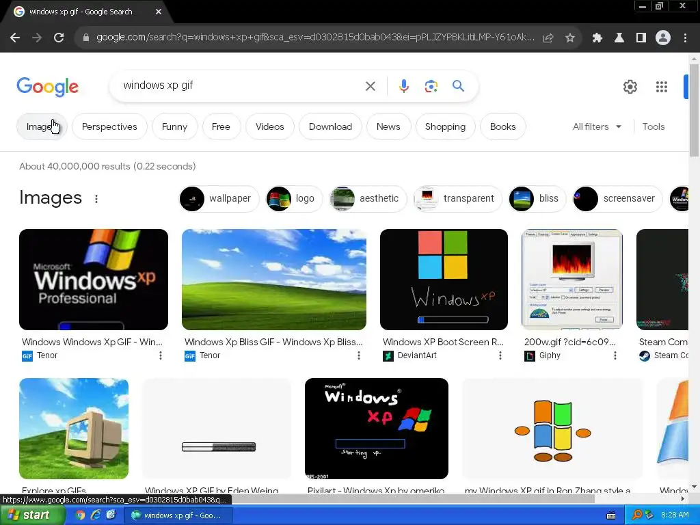Expand the All filters dropdown
The height and width of the screenshot is (525, 700).
pyautogui.click(x=597, y=126)
